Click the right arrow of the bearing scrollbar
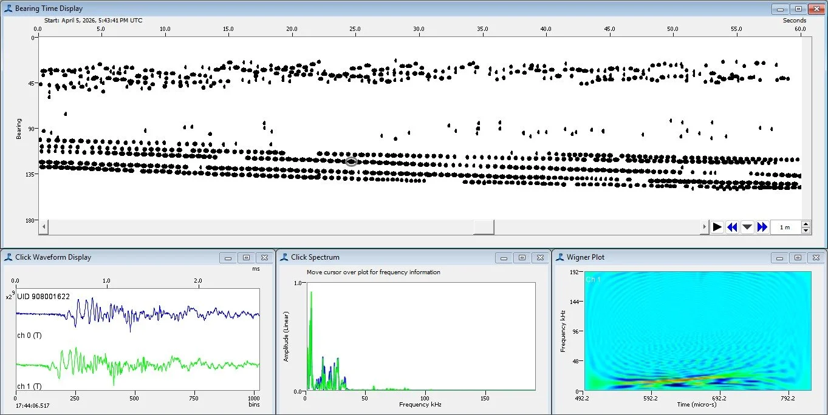This screenshot has height=415, width=828. (704, 227)
